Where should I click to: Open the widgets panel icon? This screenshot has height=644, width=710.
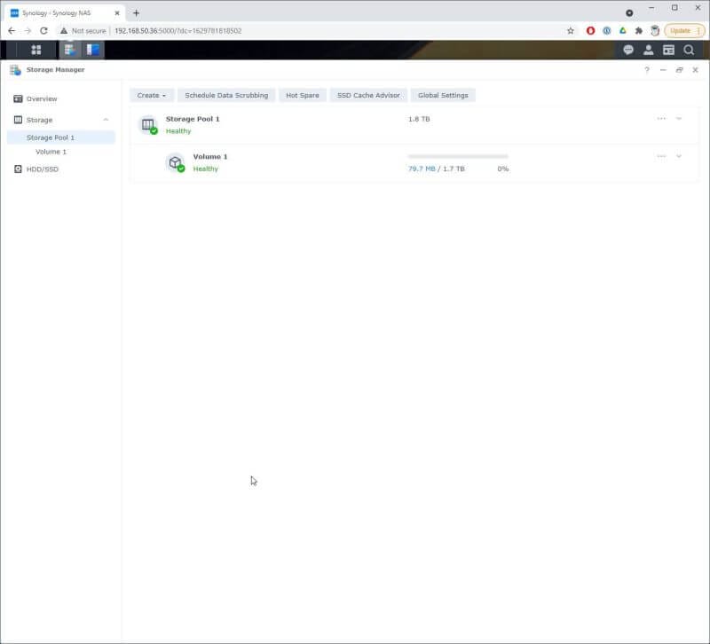[669, 50]
